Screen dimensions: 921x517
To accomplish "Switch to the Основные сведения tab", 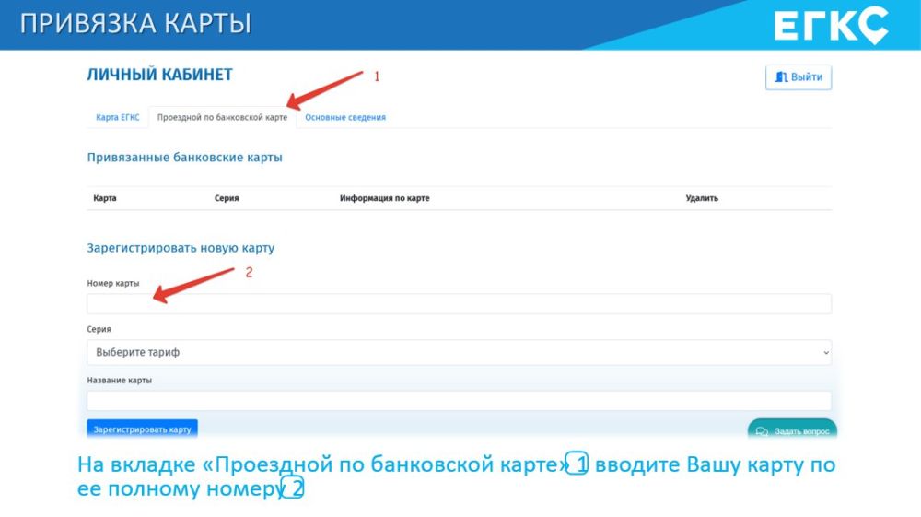I will [x=345, y=117].
